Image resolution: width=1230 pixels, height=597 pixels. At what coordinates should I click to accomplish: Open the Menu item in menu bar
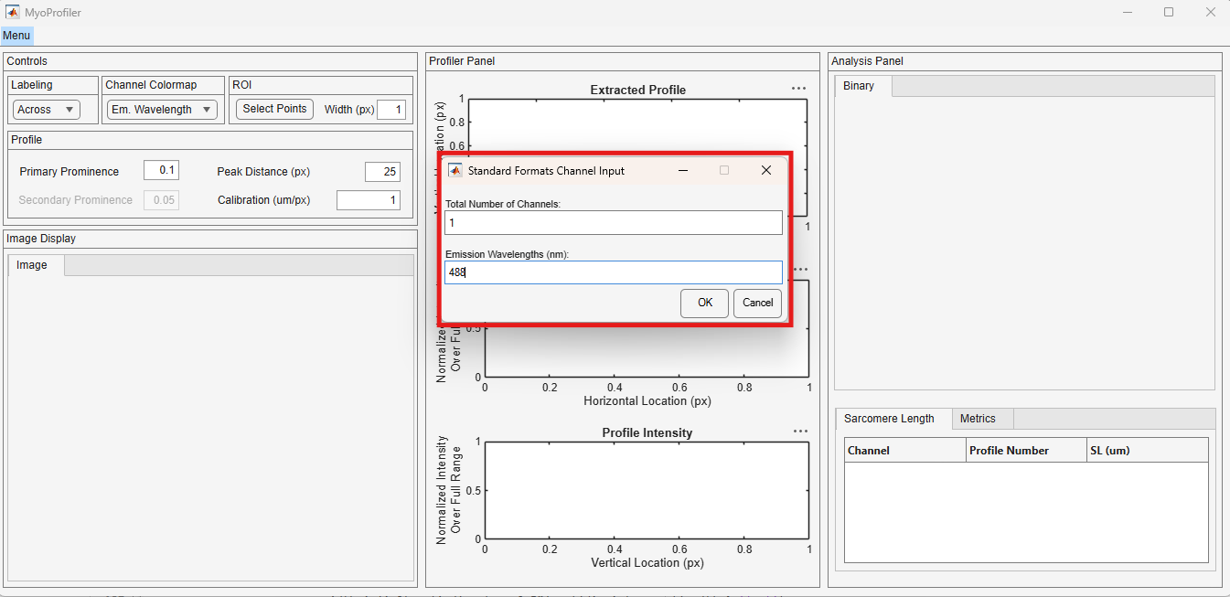click(16, 36)
